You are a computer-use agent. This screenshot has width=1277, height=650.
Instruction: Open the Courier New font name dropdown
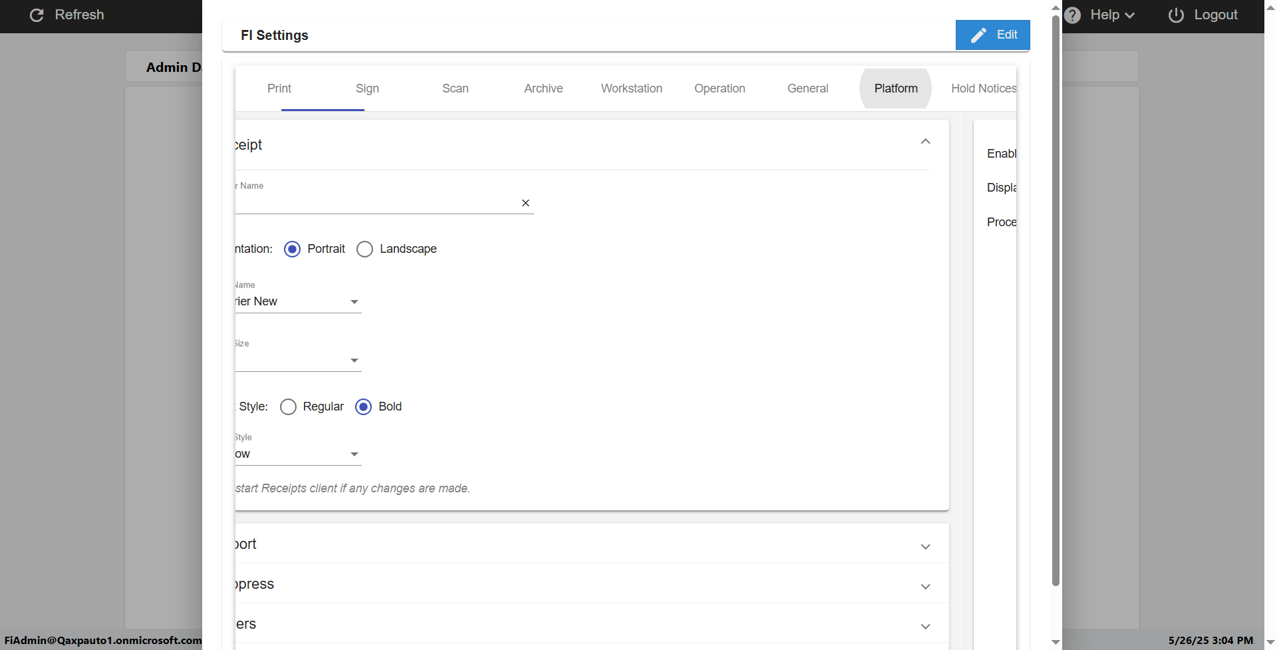pyautogui.click(x=354, y=302)
